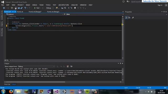The image size is (168, 94).
Task: Click the Save All icon
Action: click(x=22, y=8)
